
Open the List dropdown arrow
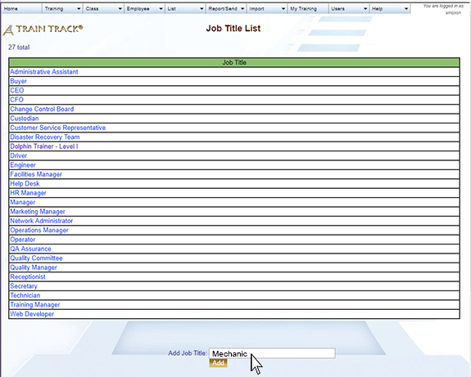[202, 9]
